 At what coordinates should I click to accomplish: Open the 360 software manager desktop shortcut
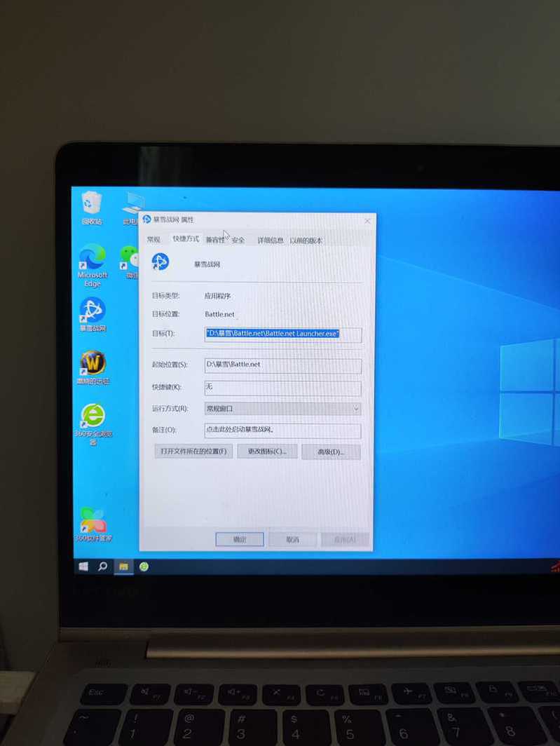click(x=93, y=524)
